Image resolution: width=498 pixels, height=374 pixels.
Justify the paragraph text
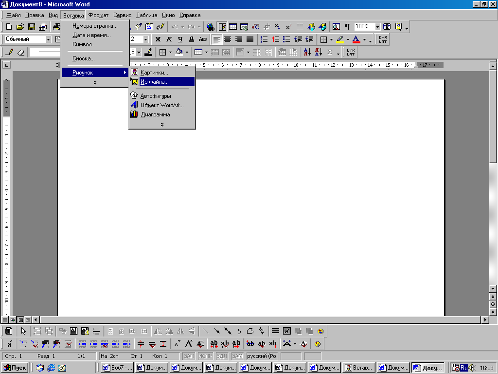coord(250,39)
